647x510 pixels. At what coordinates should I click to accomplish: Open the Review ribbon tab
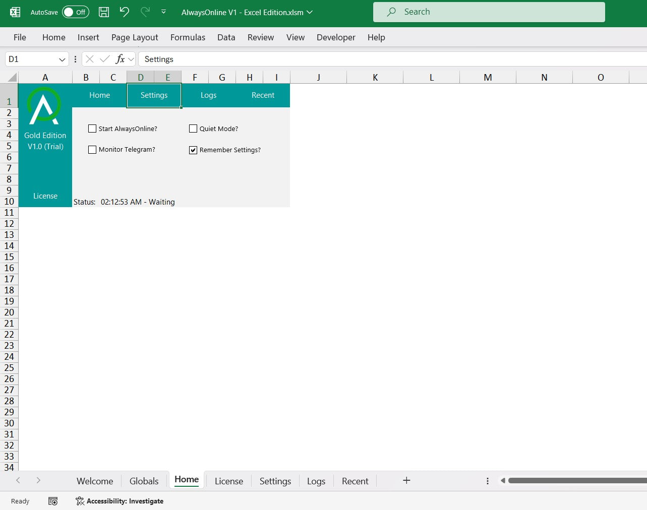261,37
